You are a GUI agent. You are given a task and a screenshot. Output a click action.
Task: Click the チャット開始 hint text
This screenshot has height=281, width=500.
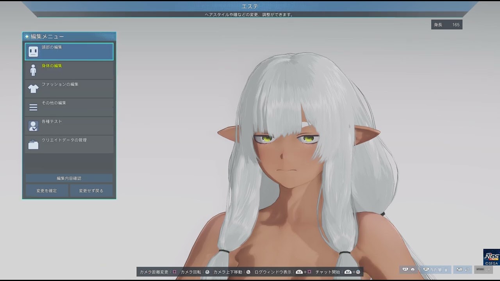327,272
